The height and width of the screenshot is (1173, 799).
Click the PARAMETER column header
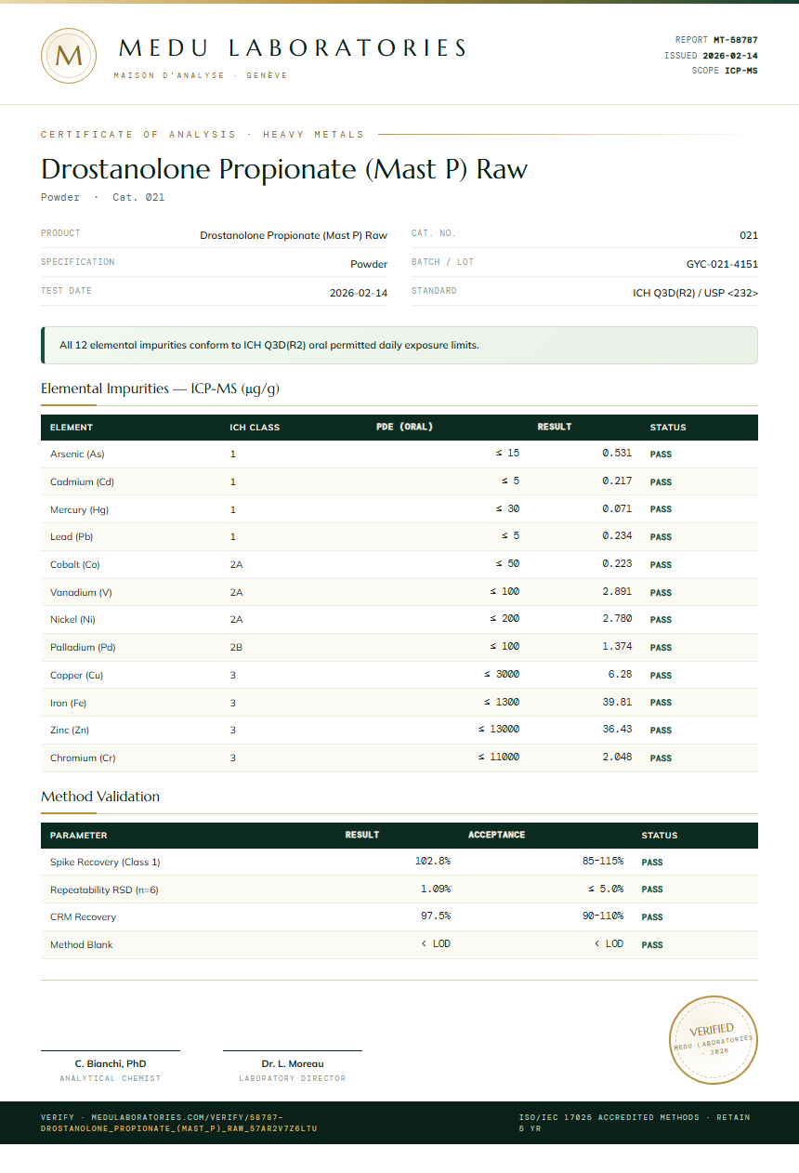(x=78, y=836)
